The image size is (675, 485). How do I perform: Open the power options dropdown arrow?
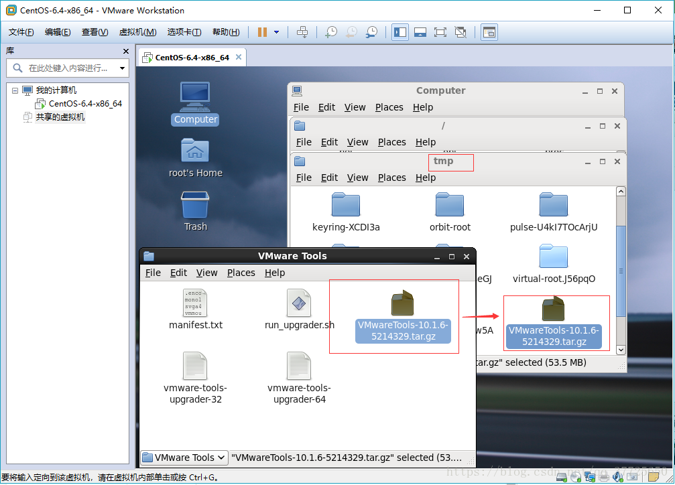(x=276, y=32)
